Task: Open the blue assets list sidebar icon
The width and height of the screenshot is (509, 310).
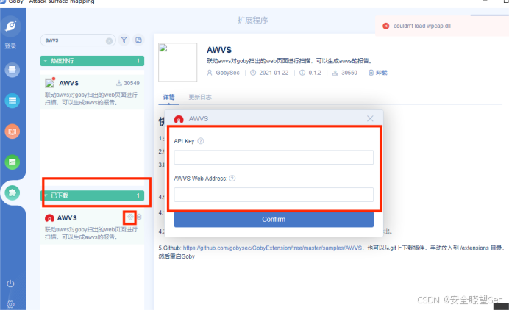Action: 12,101
